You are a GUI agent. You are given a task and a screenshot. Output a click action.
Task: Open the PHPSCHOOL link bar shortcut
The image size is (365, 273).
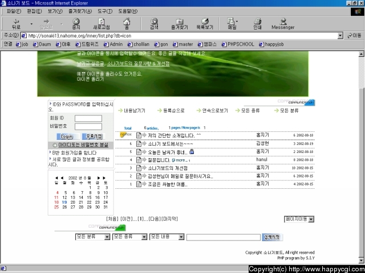pyautogui.click(x=238, y=44)
